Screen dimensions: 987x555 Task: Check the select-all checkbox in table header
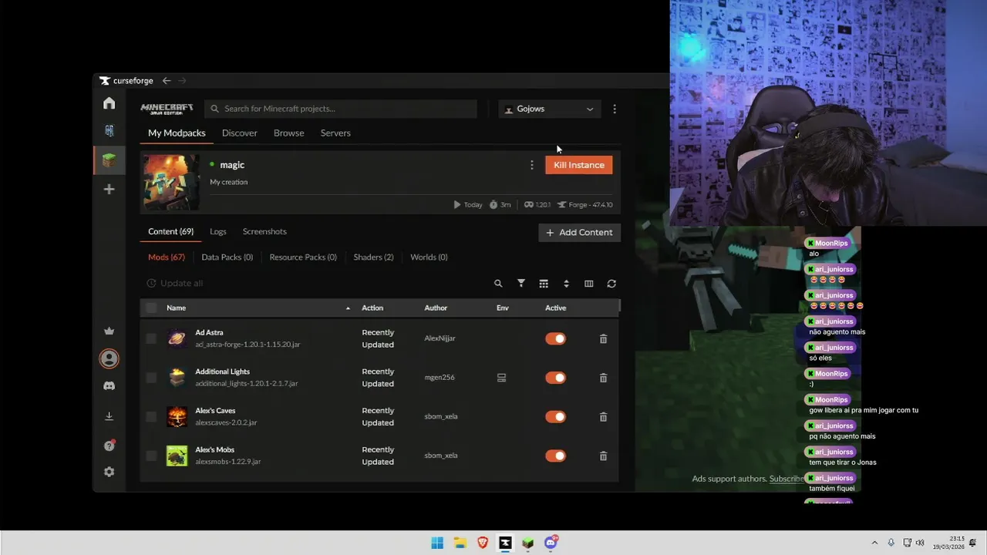151,308
